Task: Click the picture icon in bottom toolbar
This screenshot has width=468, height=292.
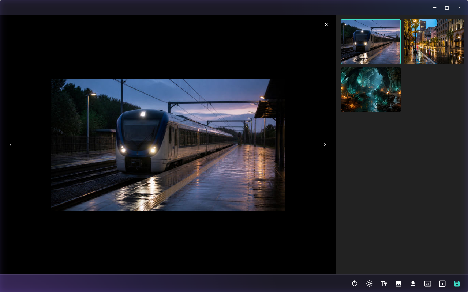Action: (398, 284)
